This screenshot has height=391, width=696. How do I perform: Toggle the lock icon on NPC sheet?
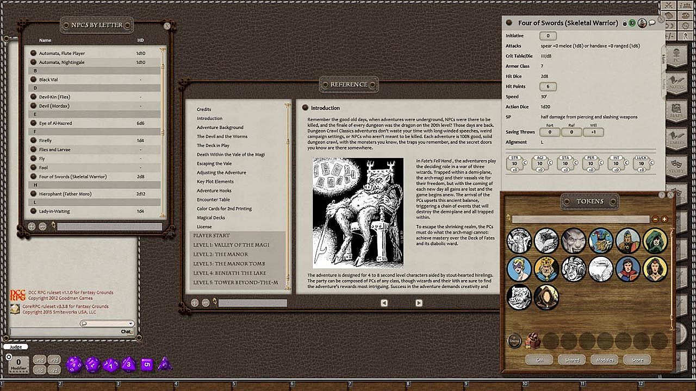pyautogui.click(x=624, y=23)
